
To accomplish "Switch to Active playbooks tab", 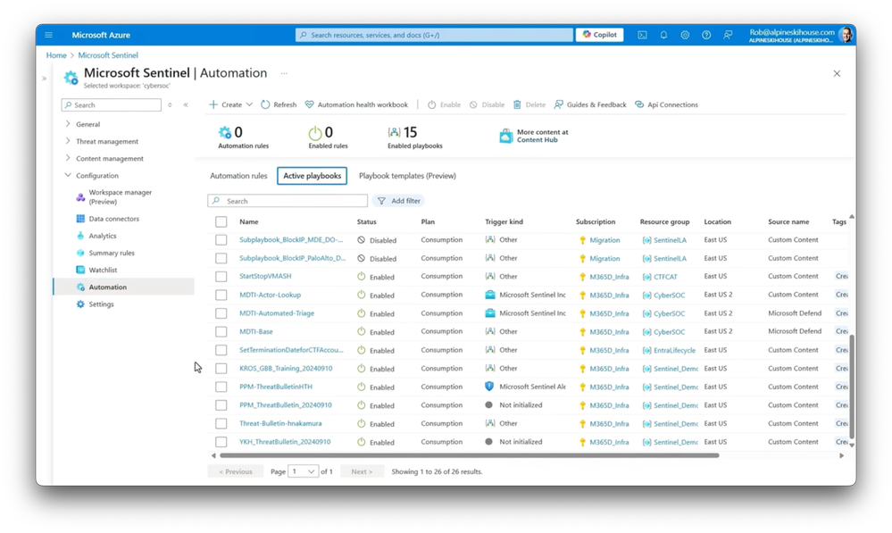I will pos(313,176).
